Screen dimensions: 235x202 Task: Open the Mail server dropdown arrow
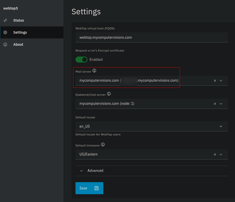(221, 81)
